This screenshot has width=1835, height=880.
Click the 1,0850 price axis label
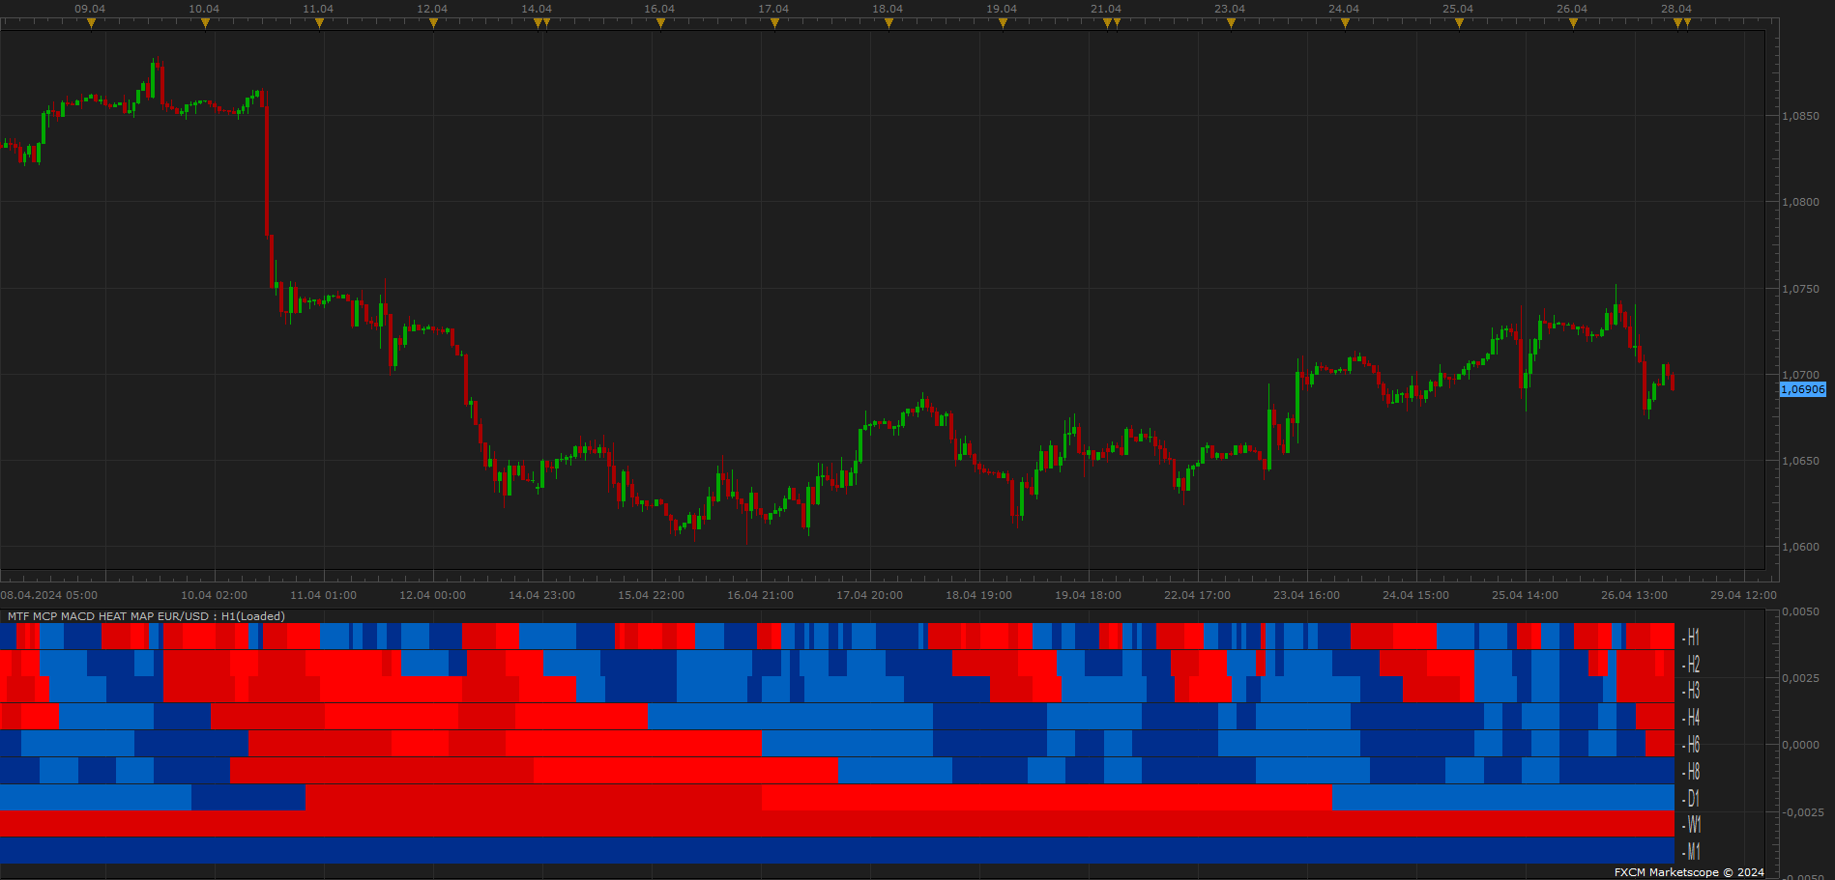pos(1800,116)
